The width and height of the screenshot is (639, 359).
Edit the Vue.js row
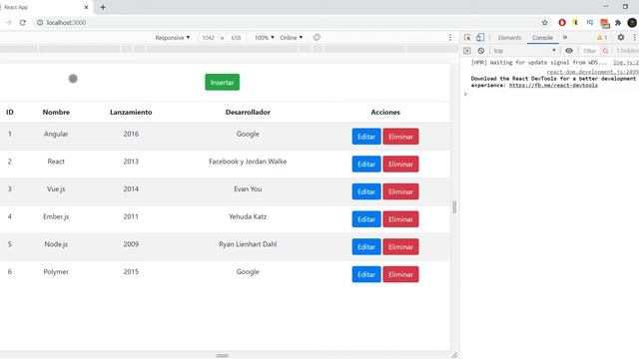pos(366,191)
